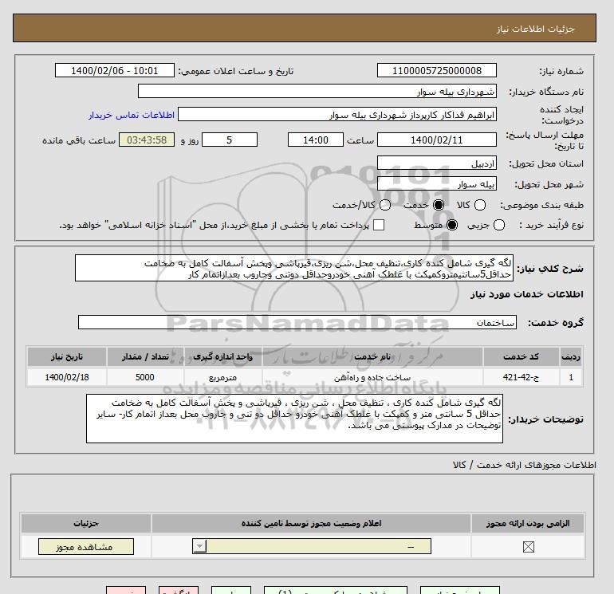Screen dimensions: 614x594
Task: Click the remaining days field showing 5
Action: tap(230, 140)
